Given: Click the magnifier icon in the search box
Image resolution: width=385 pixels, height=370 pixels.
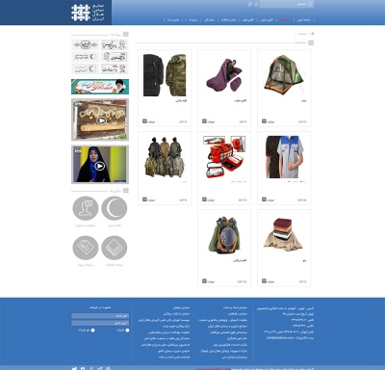Looking at the screenshot, I should point(310,4).
